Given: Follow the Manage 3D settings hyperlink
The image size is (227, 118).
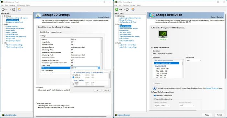Looking at the screenshot, I should [212, 88].
